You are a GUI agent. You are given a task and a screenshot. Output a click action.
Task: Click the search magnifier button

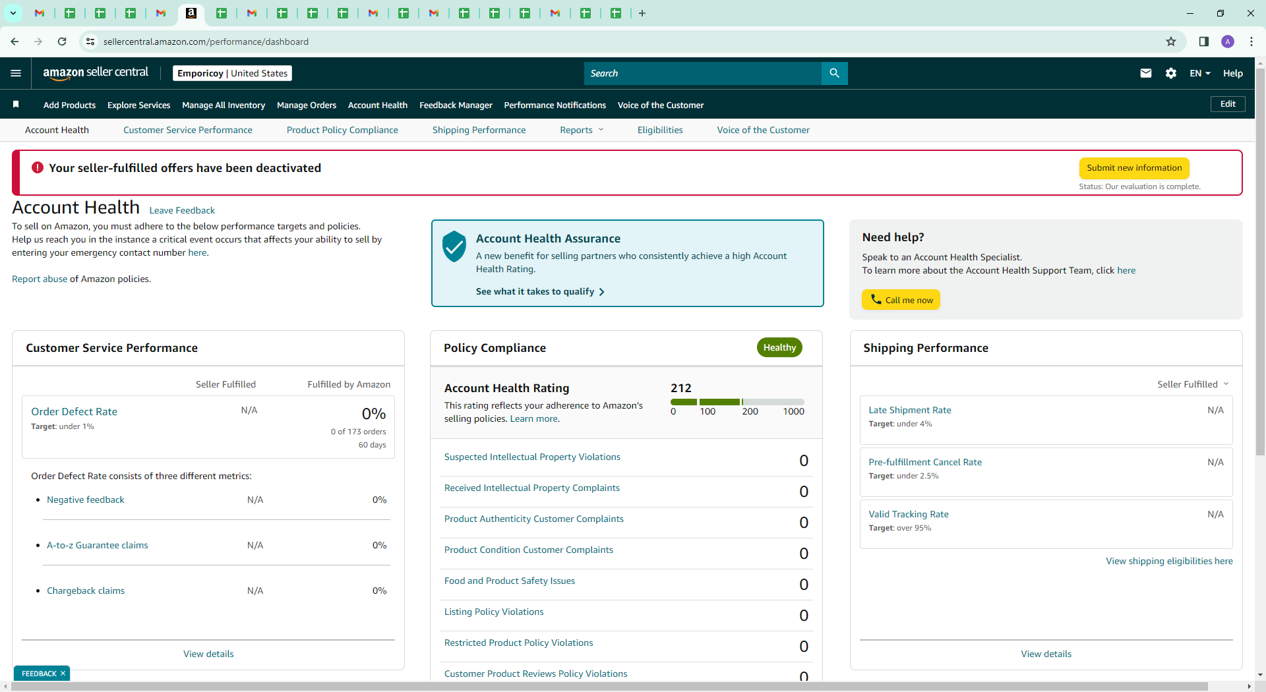[x=834, y=73]
